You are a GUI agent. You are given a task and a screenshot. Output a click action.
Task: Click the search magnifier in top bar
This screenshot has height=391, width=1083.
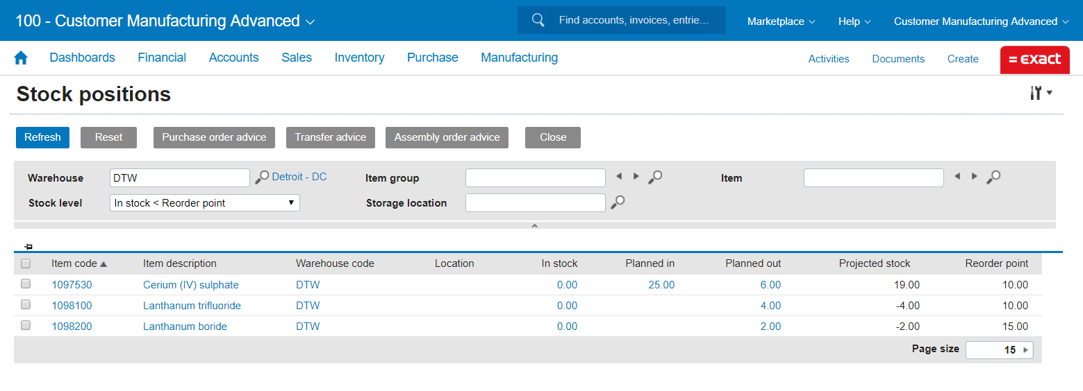[x=538, y=20]
